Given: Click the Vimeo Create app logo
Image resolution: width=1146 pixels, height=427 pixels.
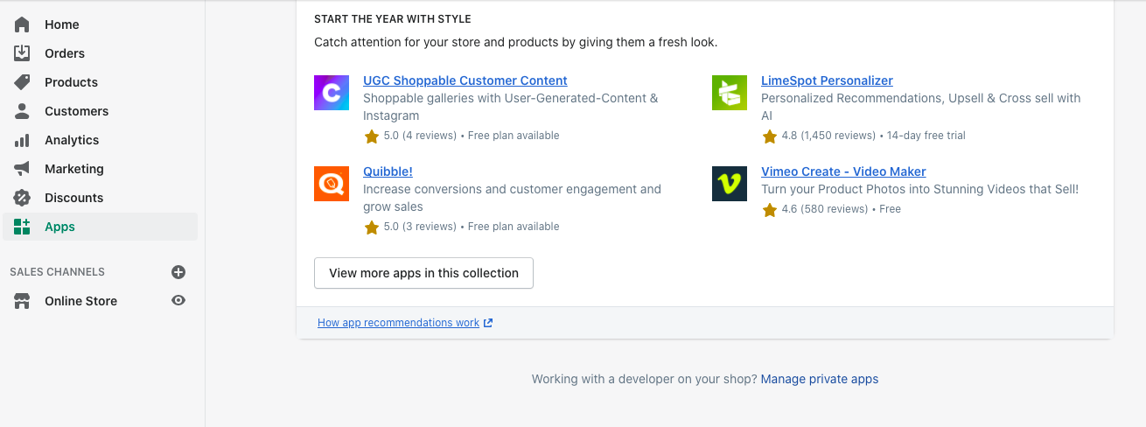Looking at the screenshot, I should tap(730, 184).
